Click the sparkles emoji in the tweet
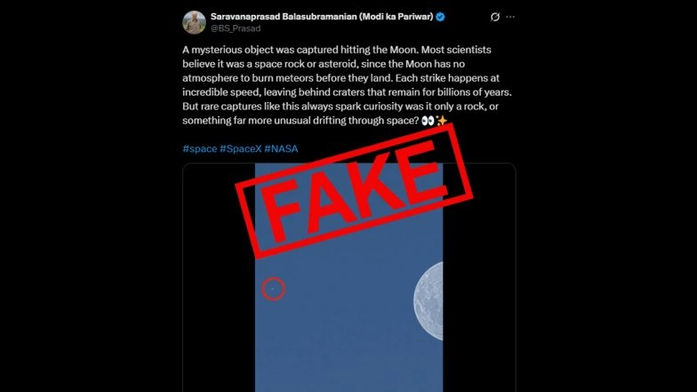This screenshot has height=392, width=697. pos(441,120)
